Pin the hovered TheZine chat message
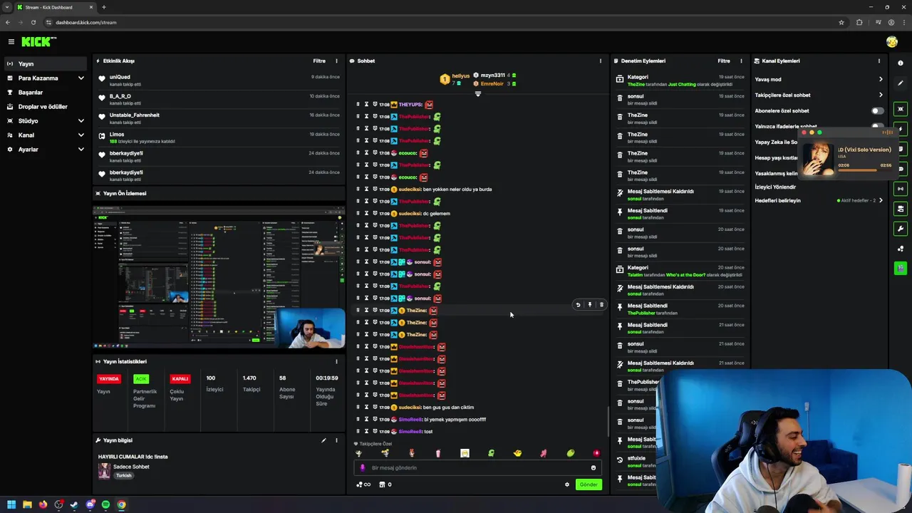 click(589, 305)
